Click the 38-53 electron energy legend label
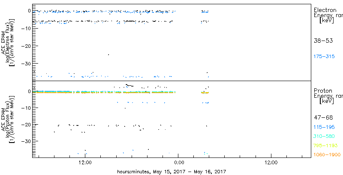Screen dimensions: 343x175 pos(323,41)
